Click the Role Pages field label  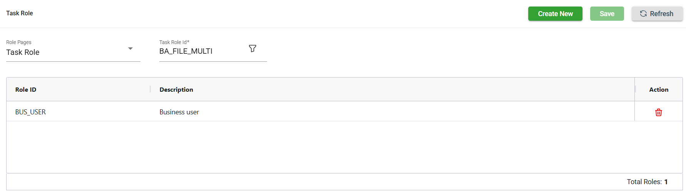coord(19,42)
